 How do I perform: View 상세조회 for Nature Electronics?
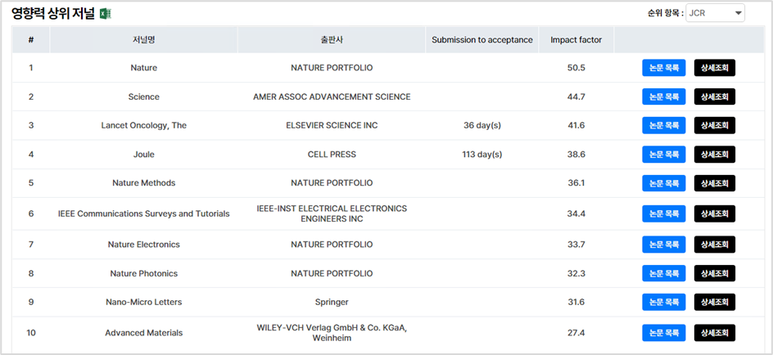(714, 245)
